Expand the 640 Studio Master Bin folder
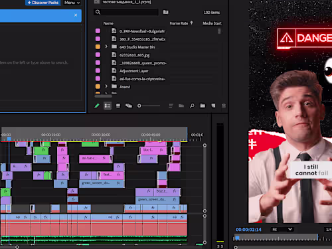Screen dimensions: 332x249 tap(106, 46)
